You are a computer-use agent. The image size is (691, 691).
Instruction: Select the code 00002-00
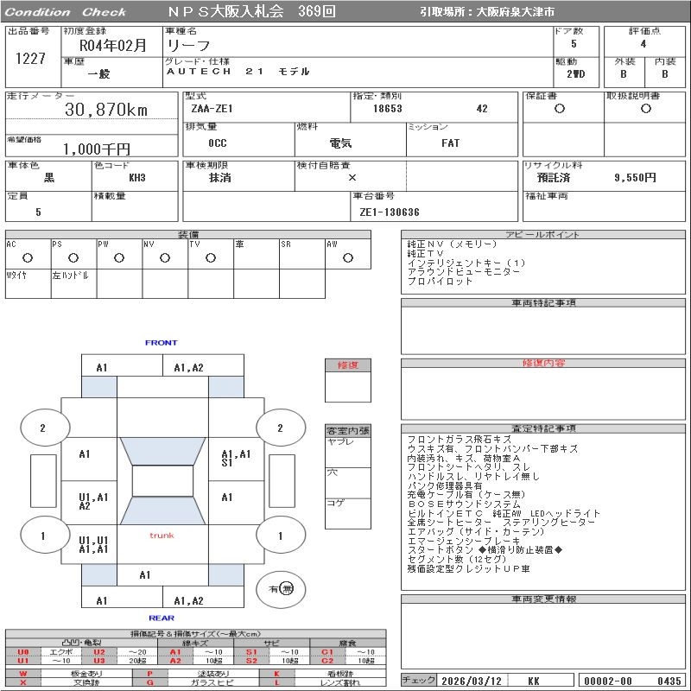(608, 681)
